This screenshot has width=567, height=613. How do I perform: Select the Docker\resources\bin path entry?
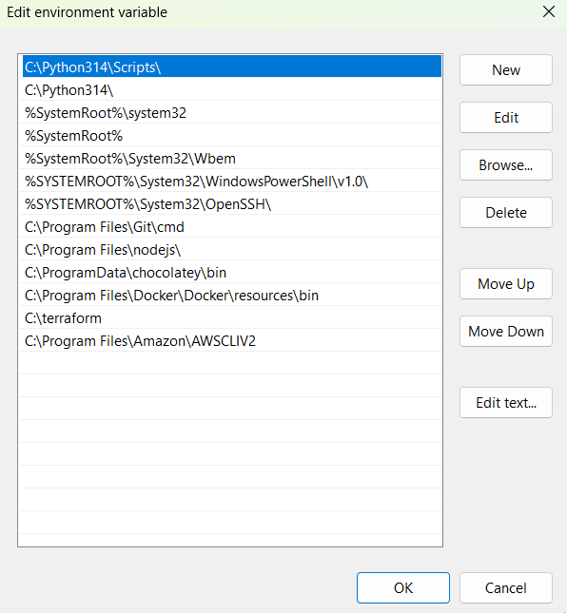point(230,296)
